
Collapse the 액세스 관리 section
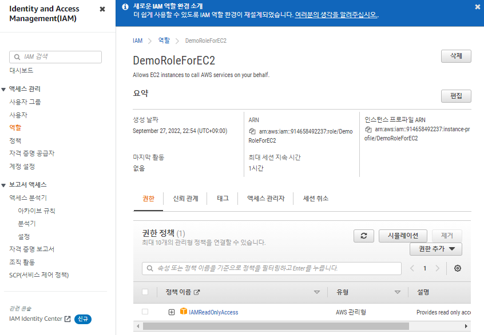pyautogui.click(x=3, y=90)
